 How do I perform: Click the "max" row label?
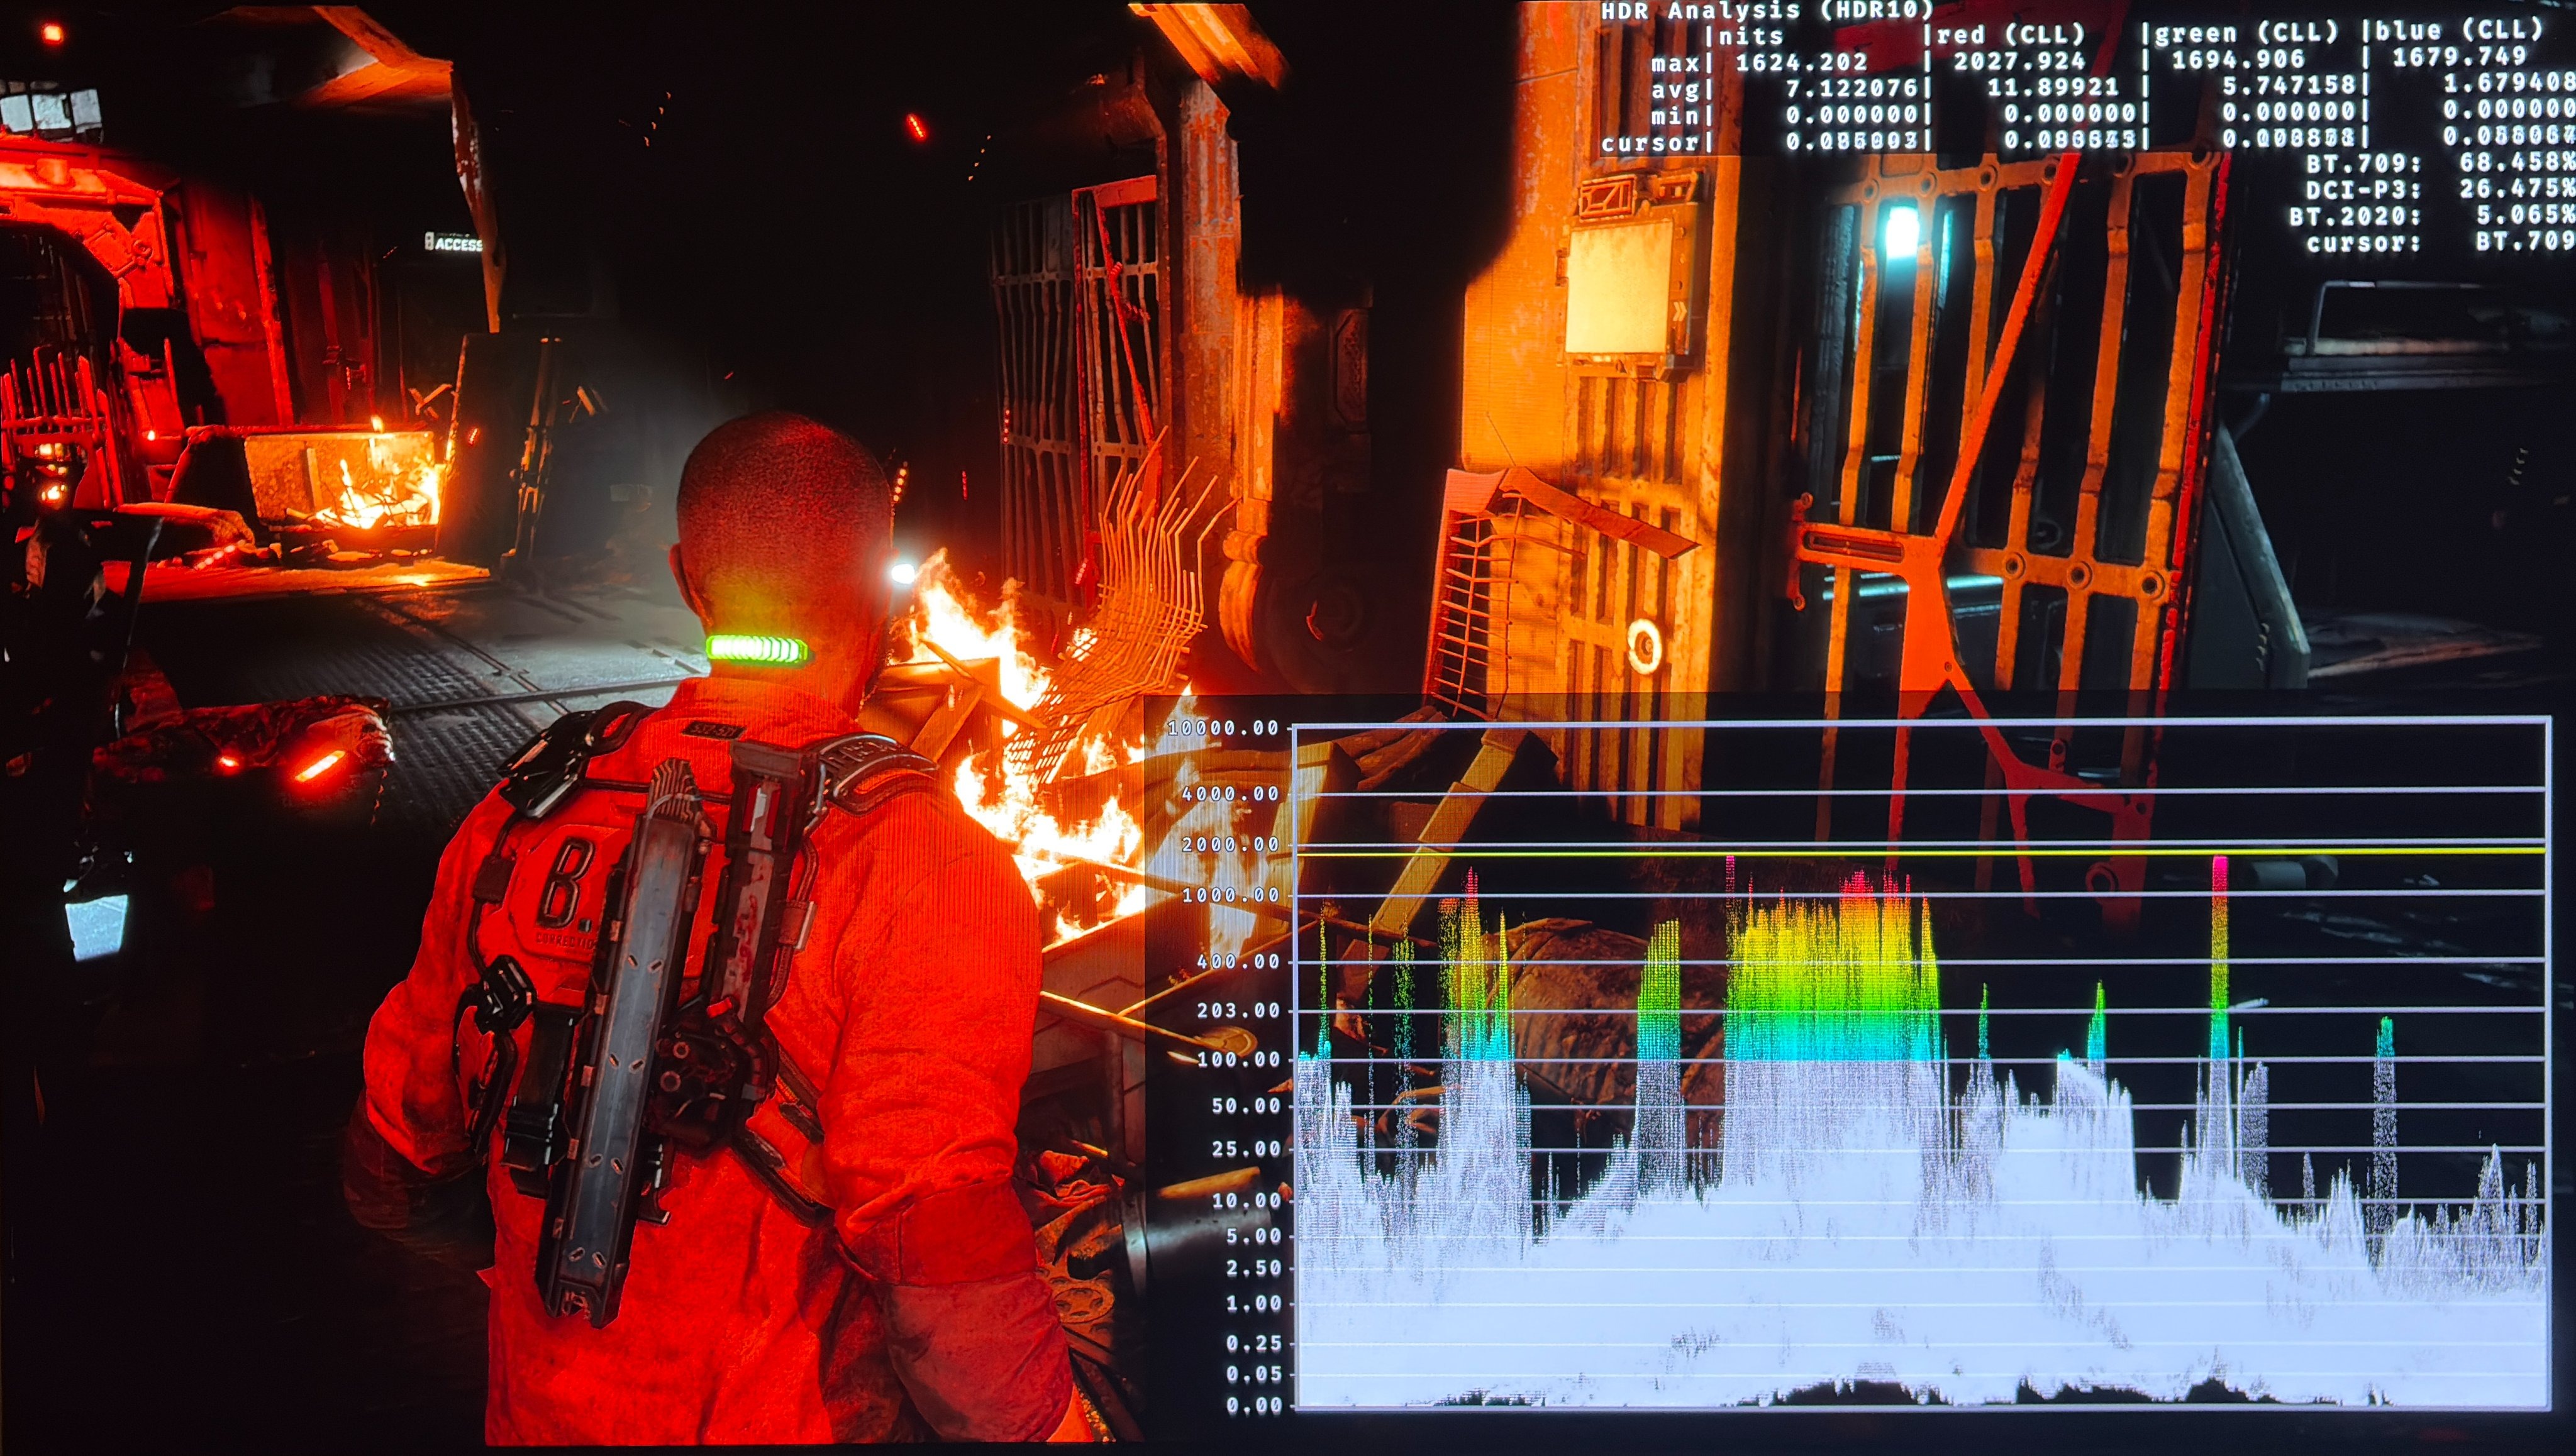(1675, 64)
